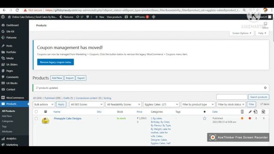Filter by Published products link
This screenshot has height=154, width=274.
tap(52, 98)
